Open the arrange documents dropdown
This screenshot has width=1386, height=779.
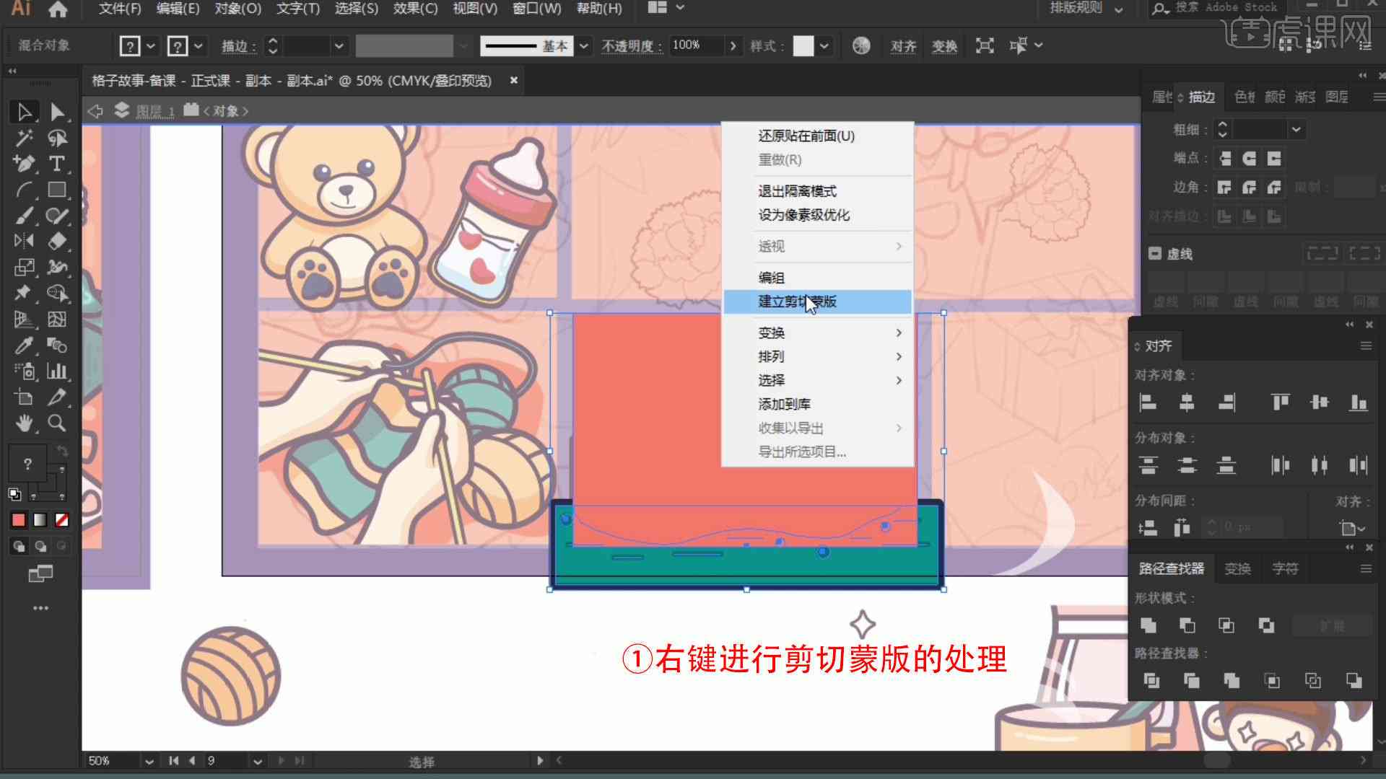(x=666, y=8)
